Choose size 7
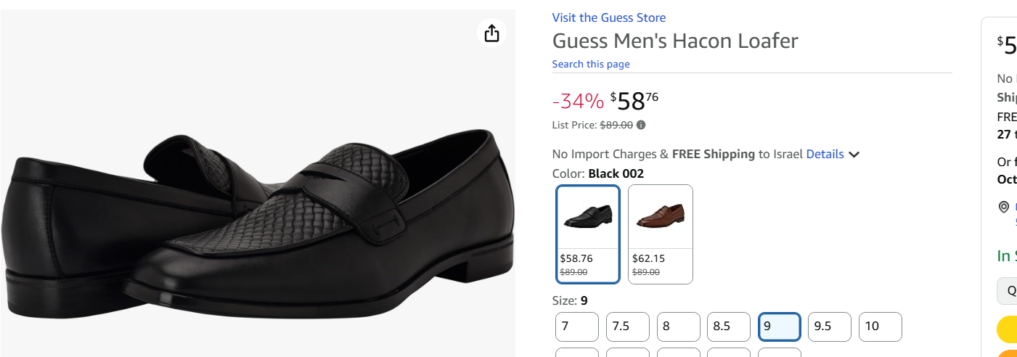The image size is (1017, 357). (577, 327)
